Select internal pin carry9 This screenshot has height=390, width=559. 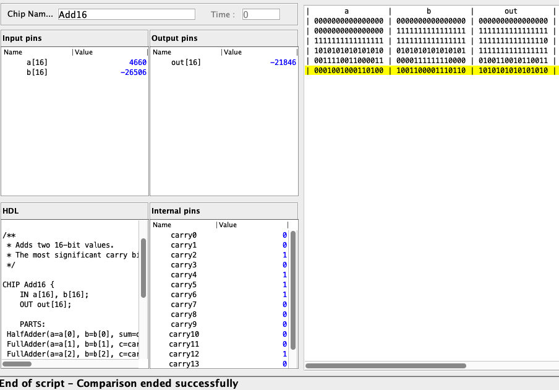point(220,324)
